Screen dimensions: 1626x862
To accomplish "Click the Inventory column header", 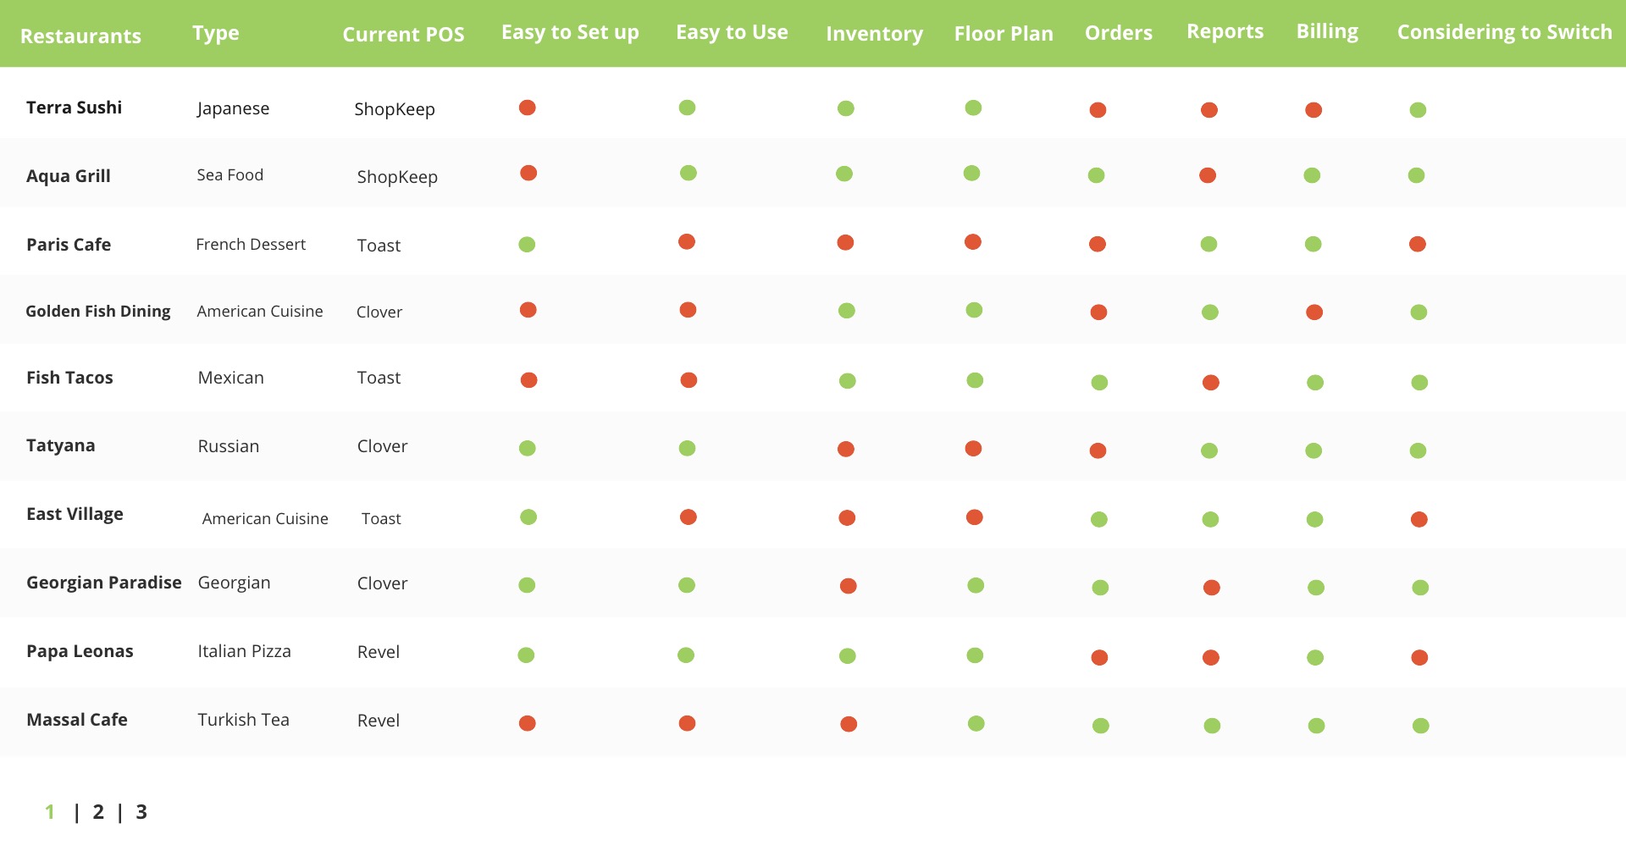I will click(874, 34).
